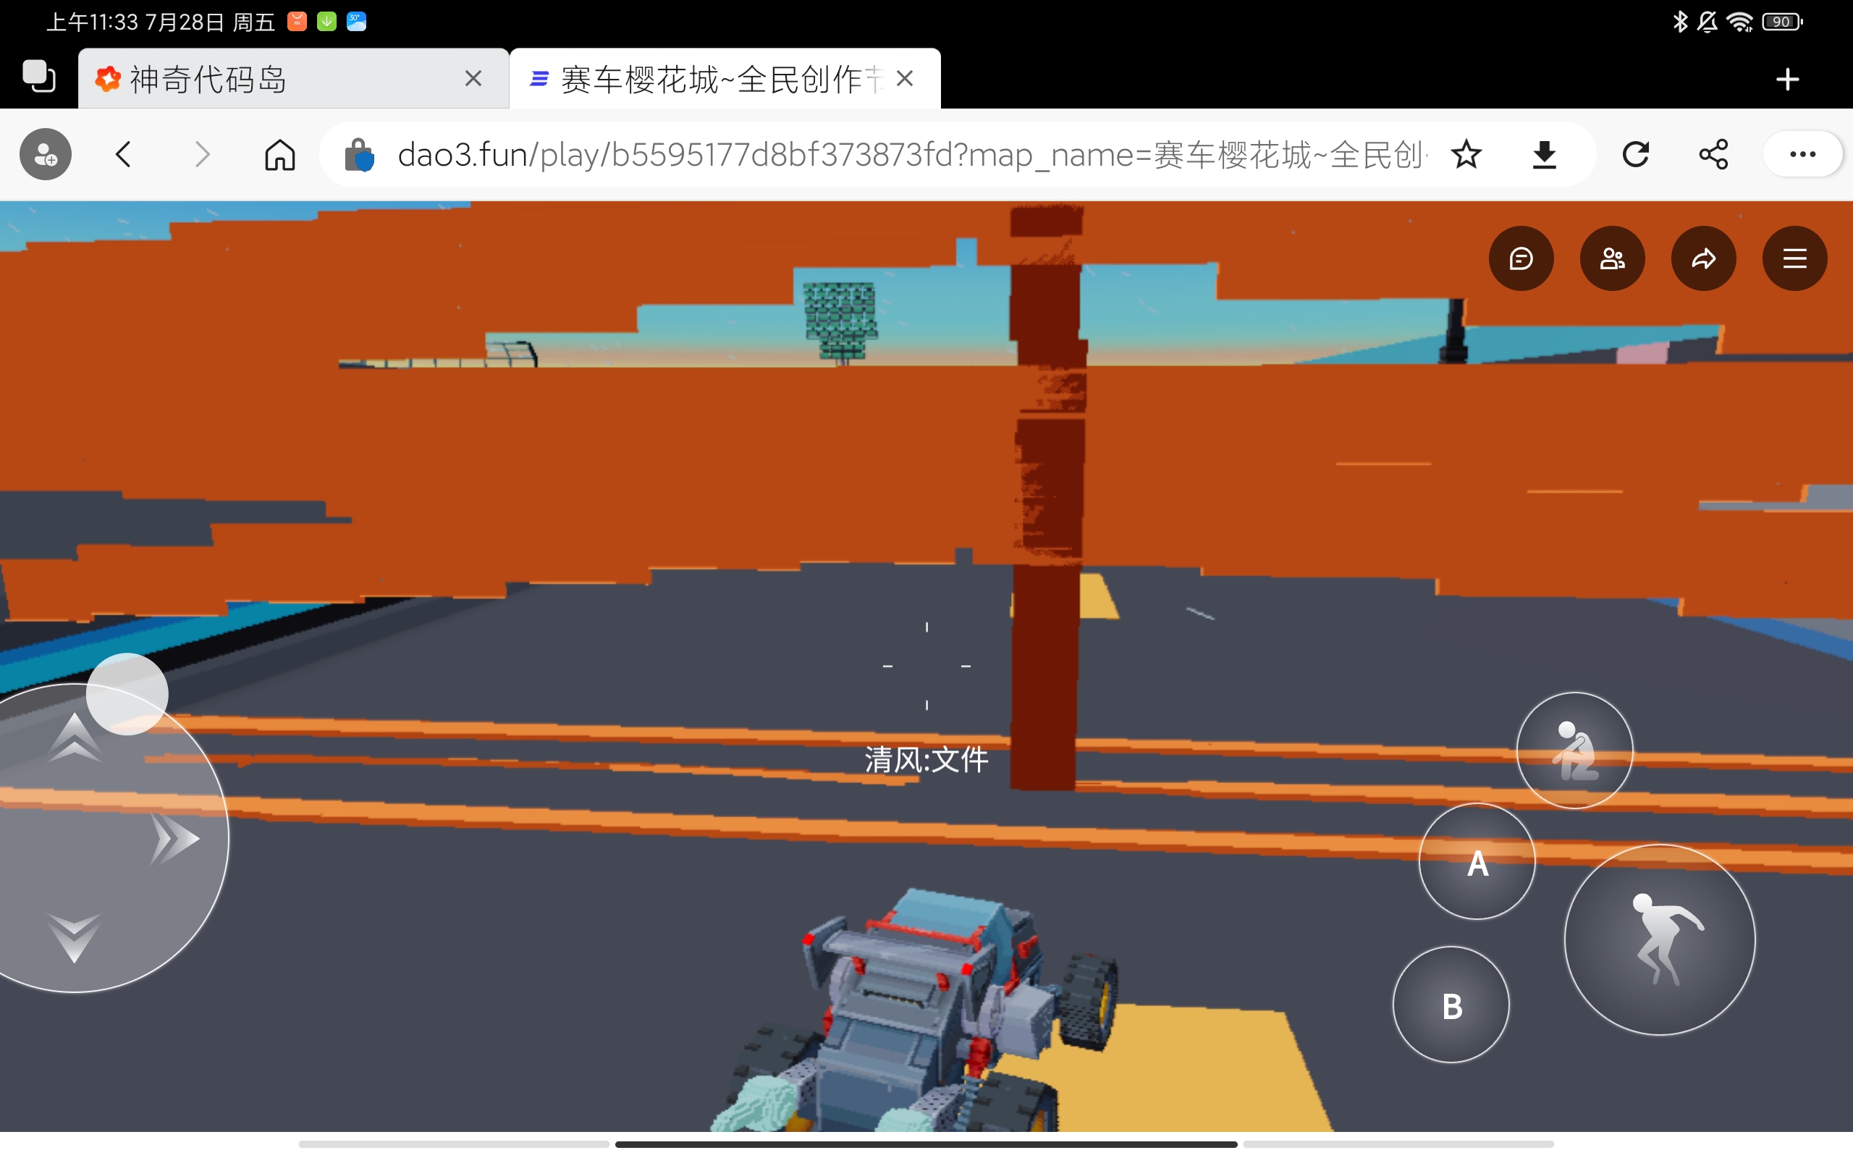This screenshot has height=1158, width=1853.
Task: Open the tab switcher icon
Action: [38, 77]
